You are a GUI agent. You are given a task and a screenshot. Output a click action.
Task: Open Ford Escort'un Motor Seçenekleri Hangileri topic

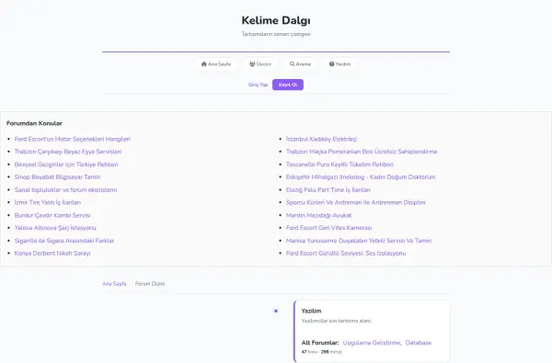click(x=73, y=139)
